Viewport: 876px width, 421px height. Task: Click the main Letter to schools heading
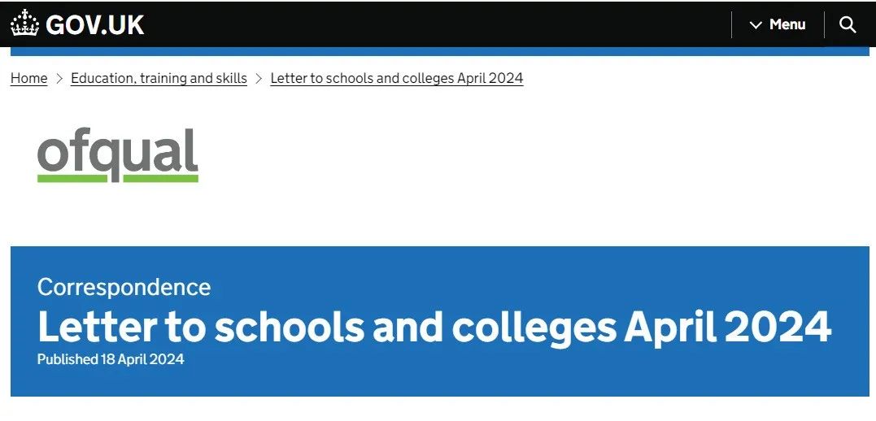(x=434, y=327)
